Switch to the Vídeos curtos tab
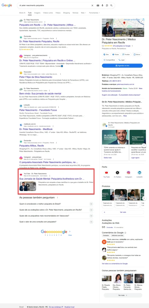 (48, 13)
